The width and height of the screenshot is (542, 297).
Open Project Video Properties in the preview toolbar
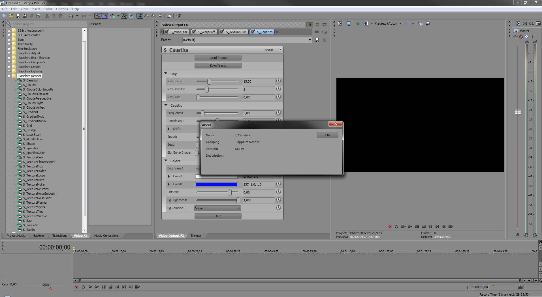click(340, 23)
